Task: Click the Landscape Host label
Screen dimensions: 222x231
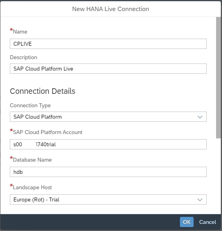Action: coord(32,187)
